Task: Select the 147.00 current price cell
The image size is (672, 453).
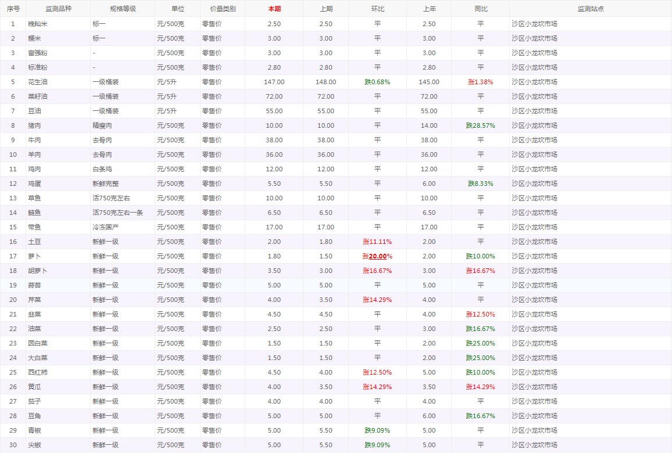Action: pos(274,82)
